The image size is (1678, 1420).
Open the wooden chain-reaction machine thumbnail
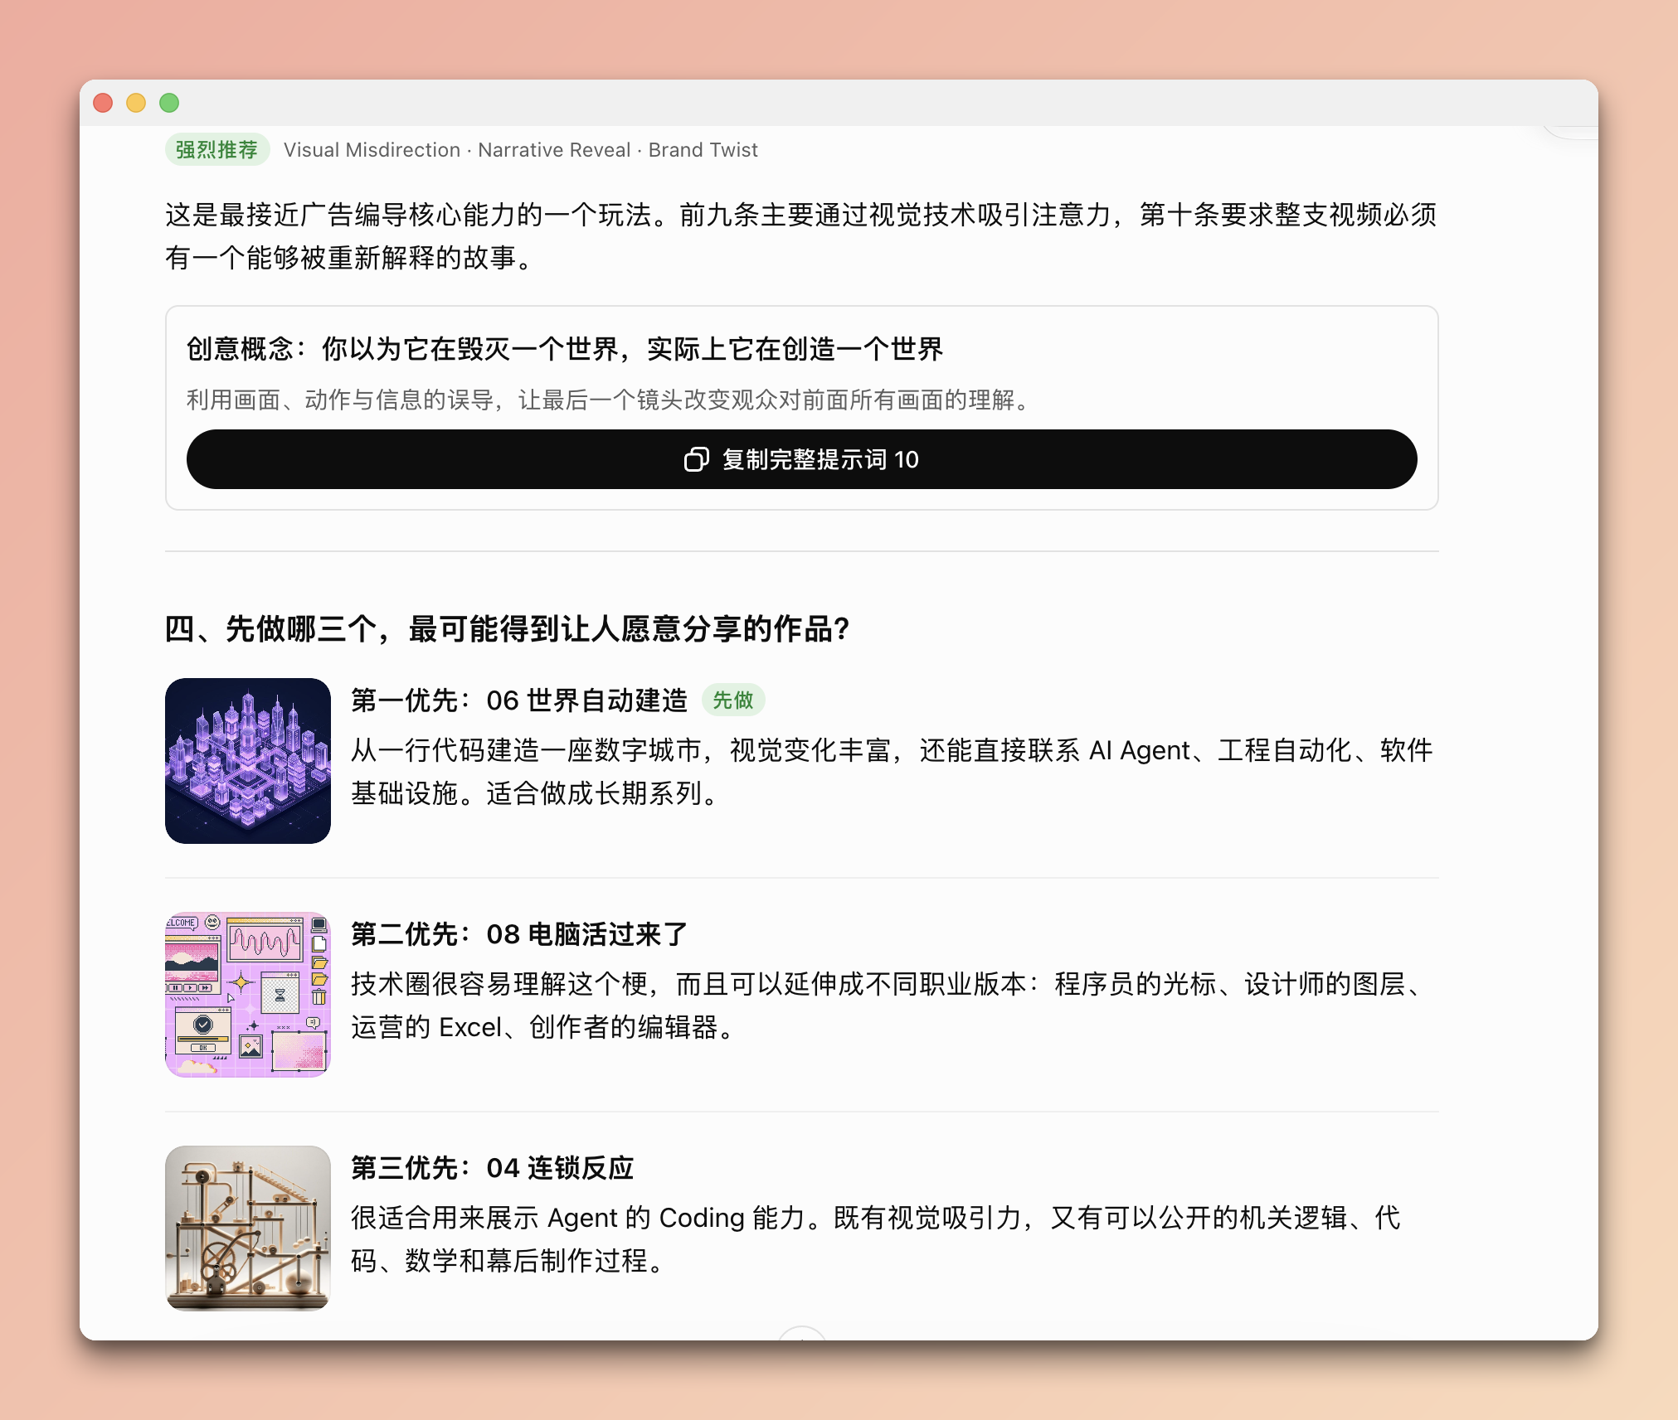248,1229
